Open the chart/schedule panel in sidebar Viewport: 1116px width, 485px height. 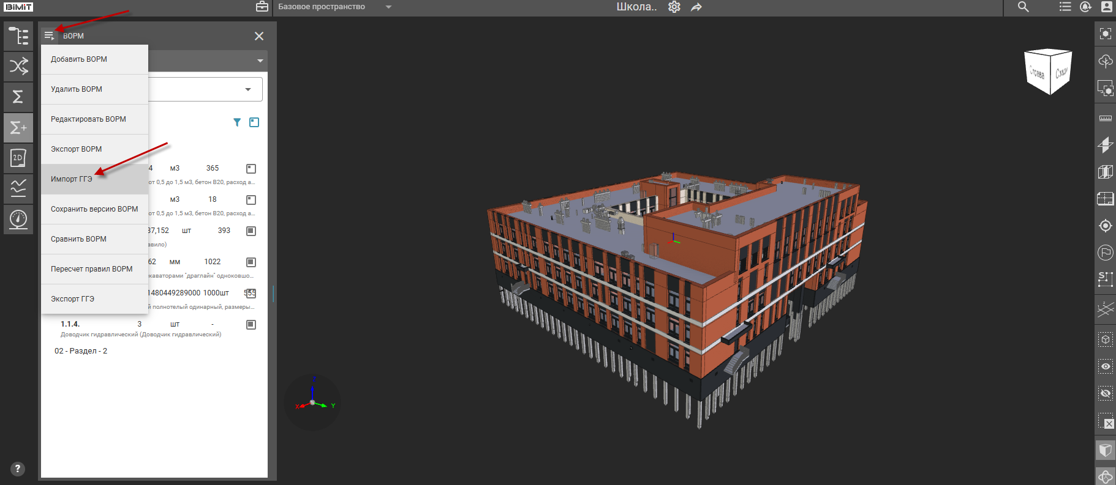[18, 188]
